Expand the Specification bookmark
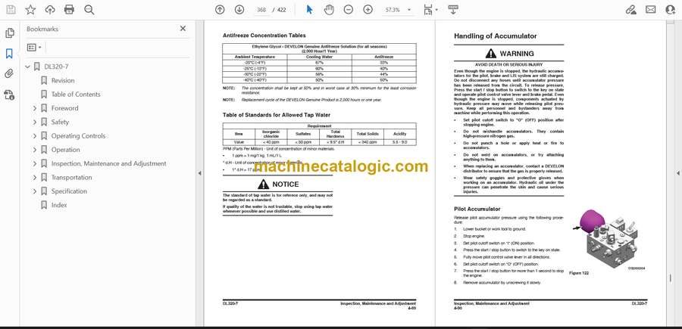This screenshot has width=682, height=329. pos(35,191)
